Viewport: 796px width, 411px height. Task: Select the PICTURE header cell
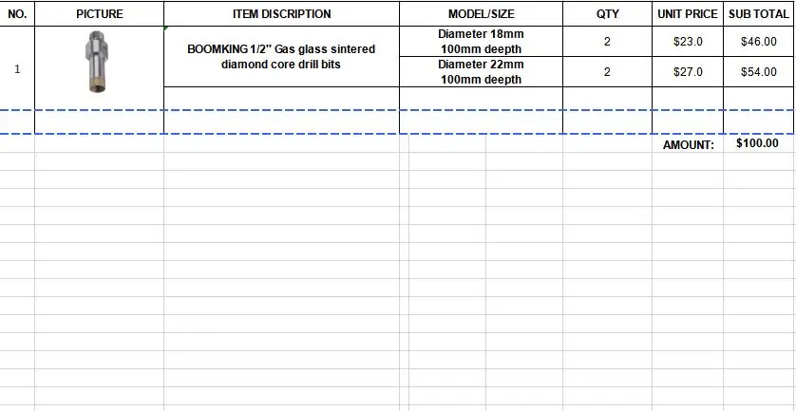[100, 13]
